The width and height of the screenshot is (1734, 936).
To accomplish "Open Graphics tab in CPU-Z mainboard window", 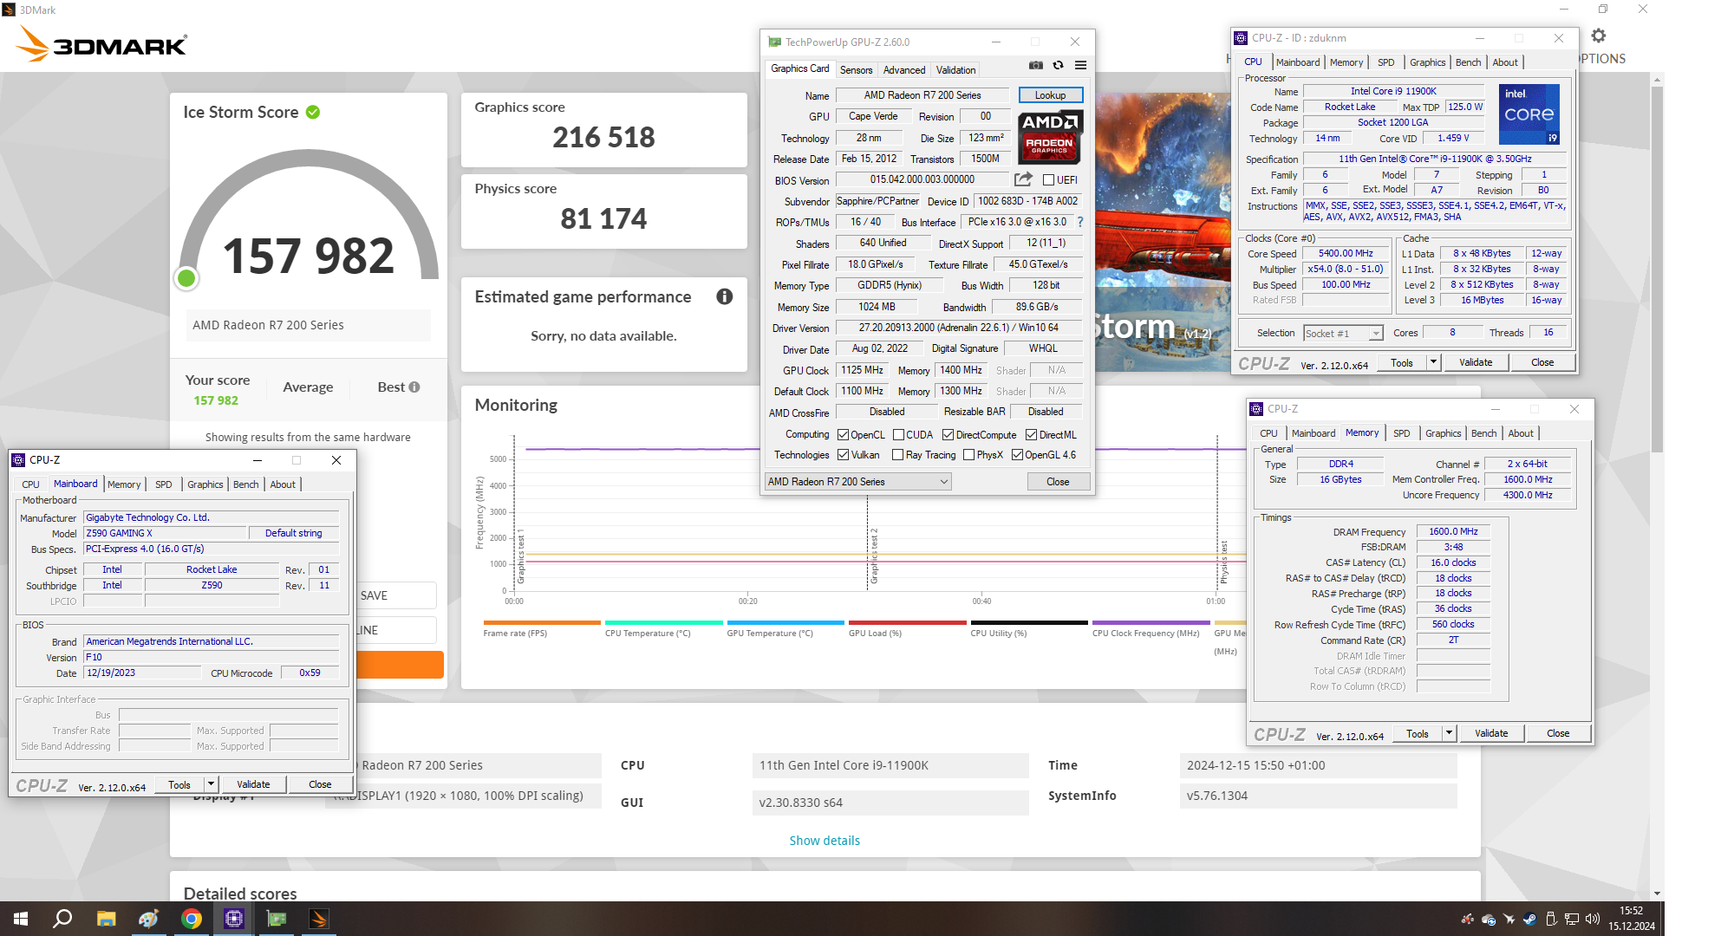I will (205, 484).
